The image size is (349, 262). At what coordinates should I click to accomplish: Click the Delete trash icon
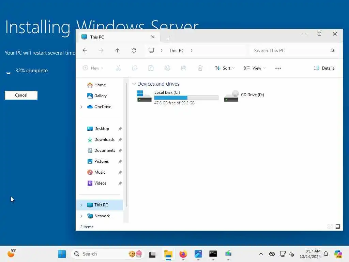pyautogui.click(x=200, y=68)
